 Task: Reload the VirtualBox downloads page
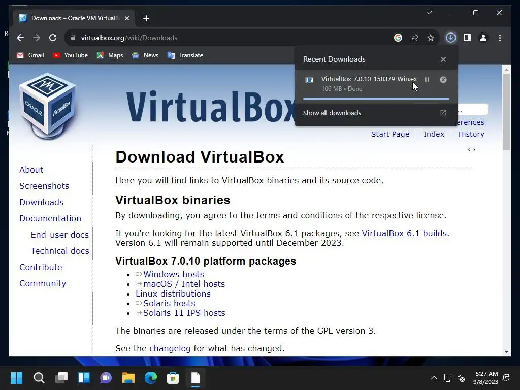[53, 38]
